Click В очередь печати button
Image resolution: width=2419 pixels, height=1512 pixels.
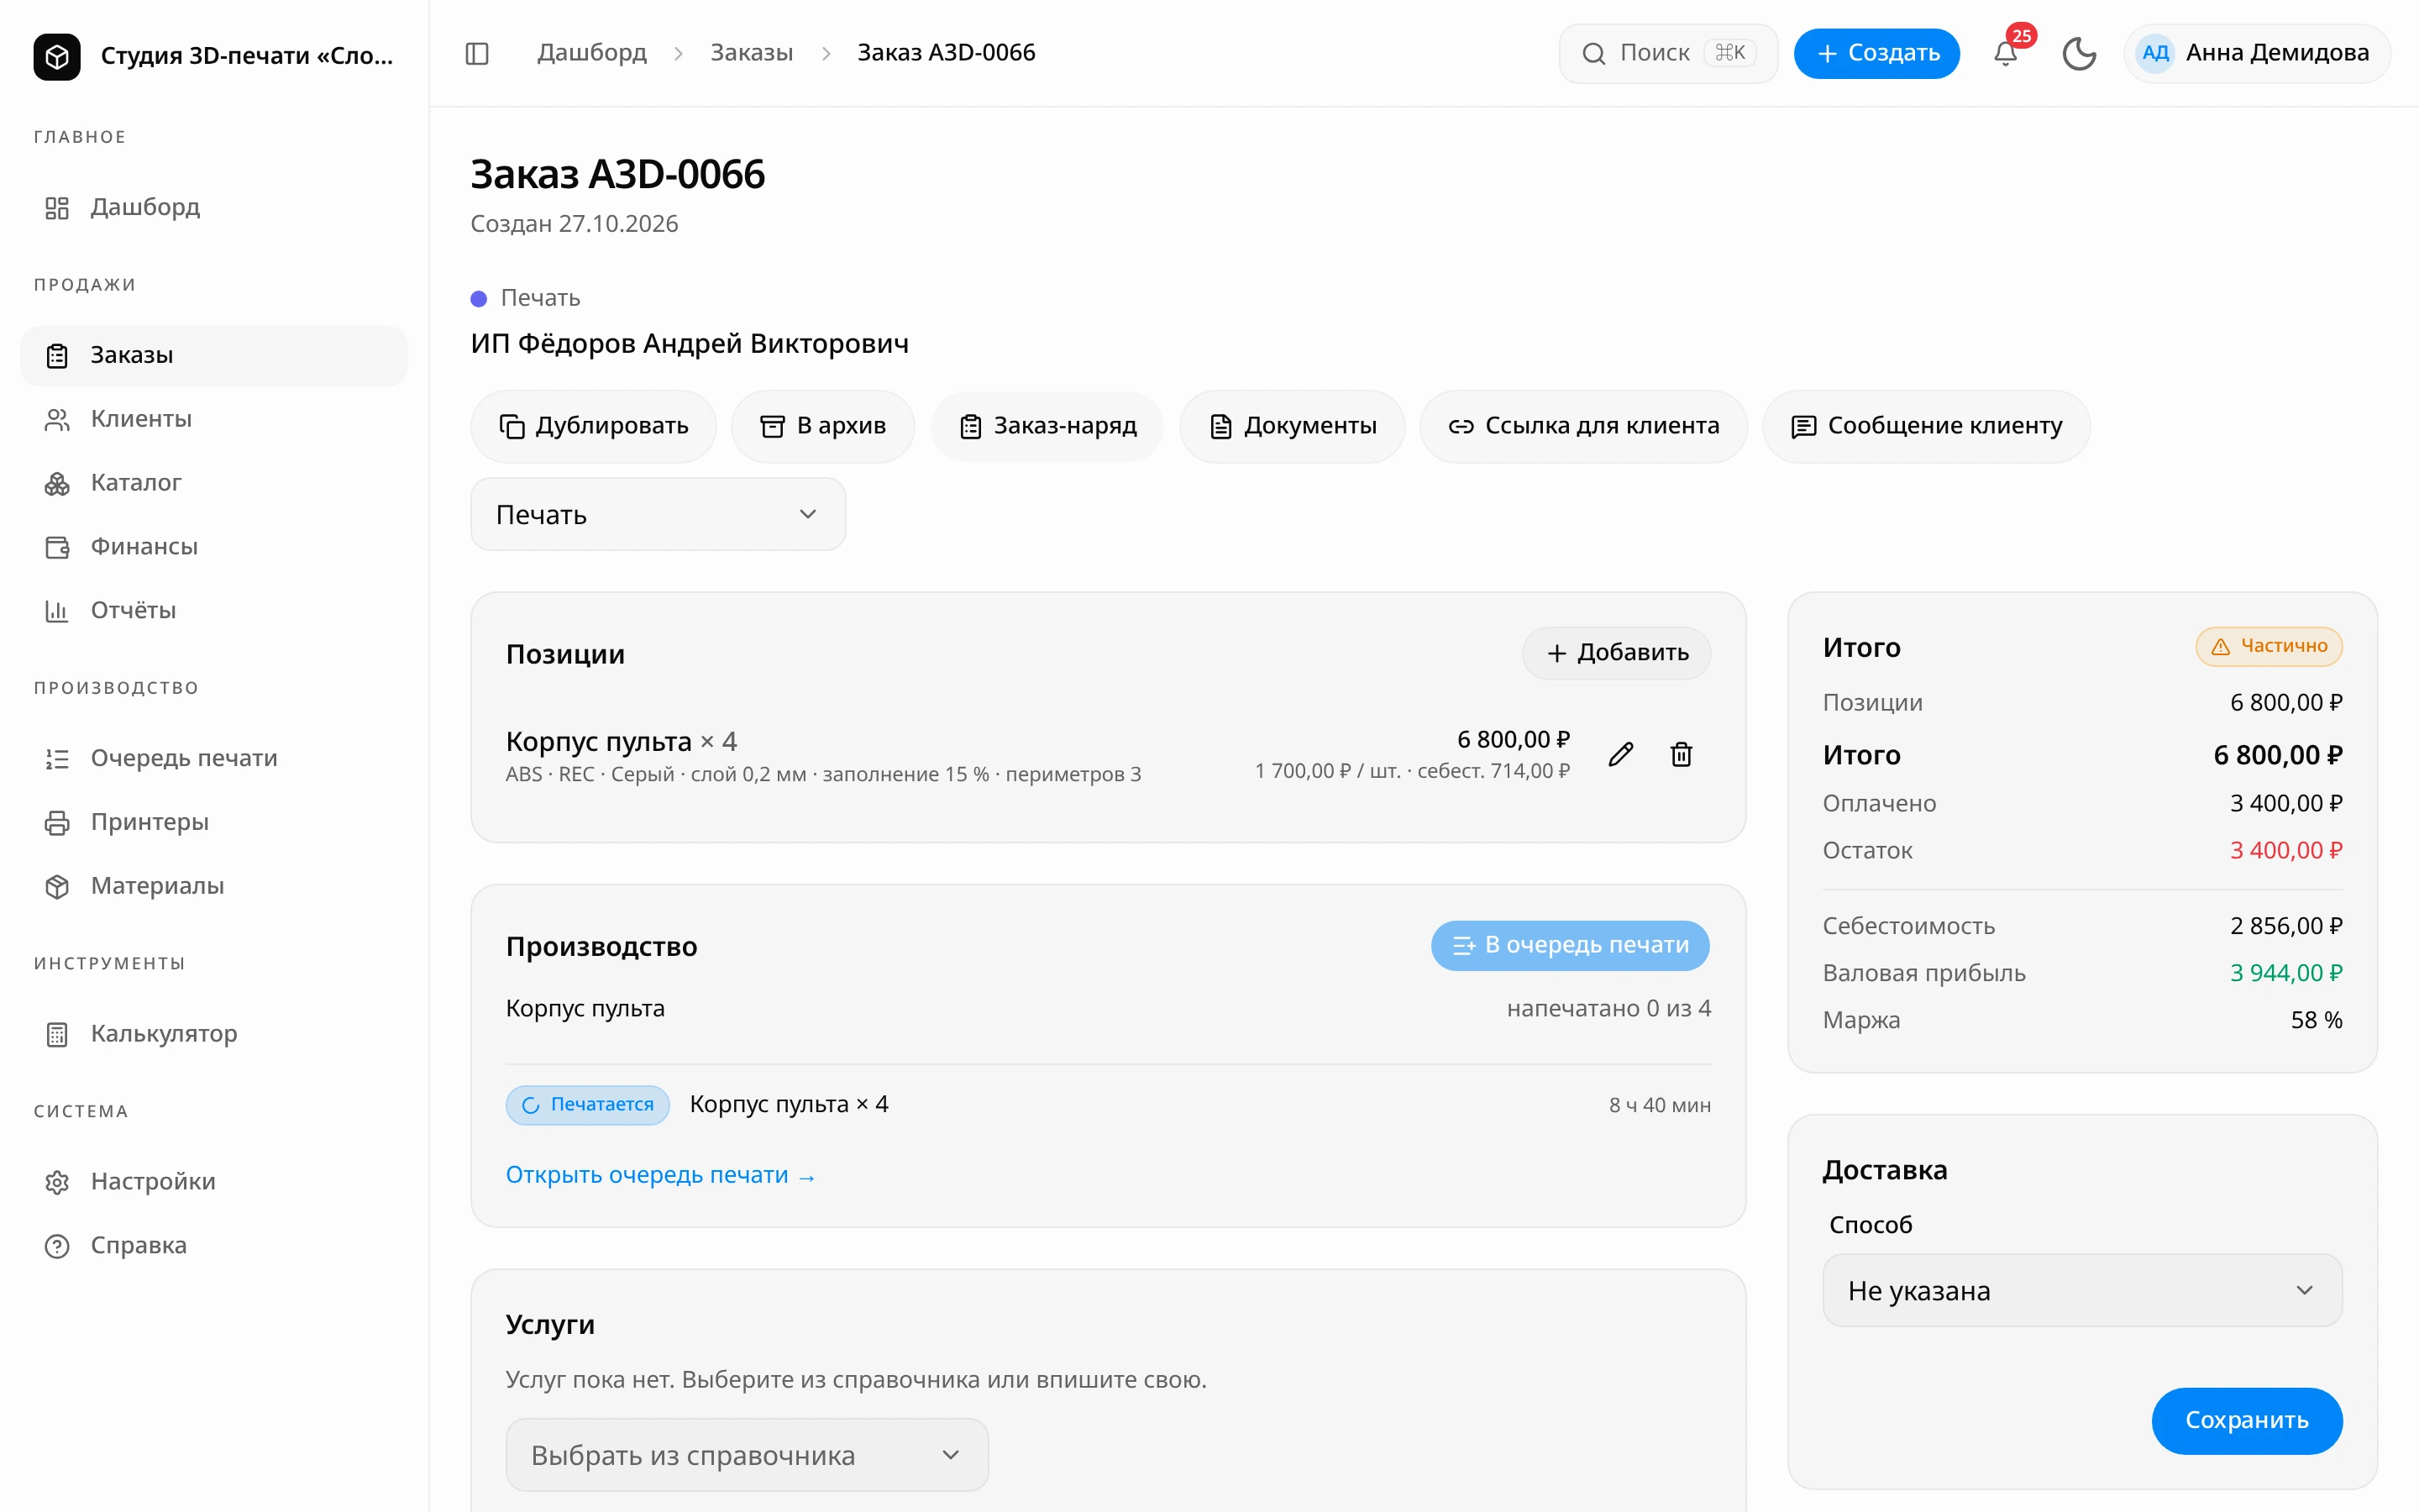(x=1571, y=945)
